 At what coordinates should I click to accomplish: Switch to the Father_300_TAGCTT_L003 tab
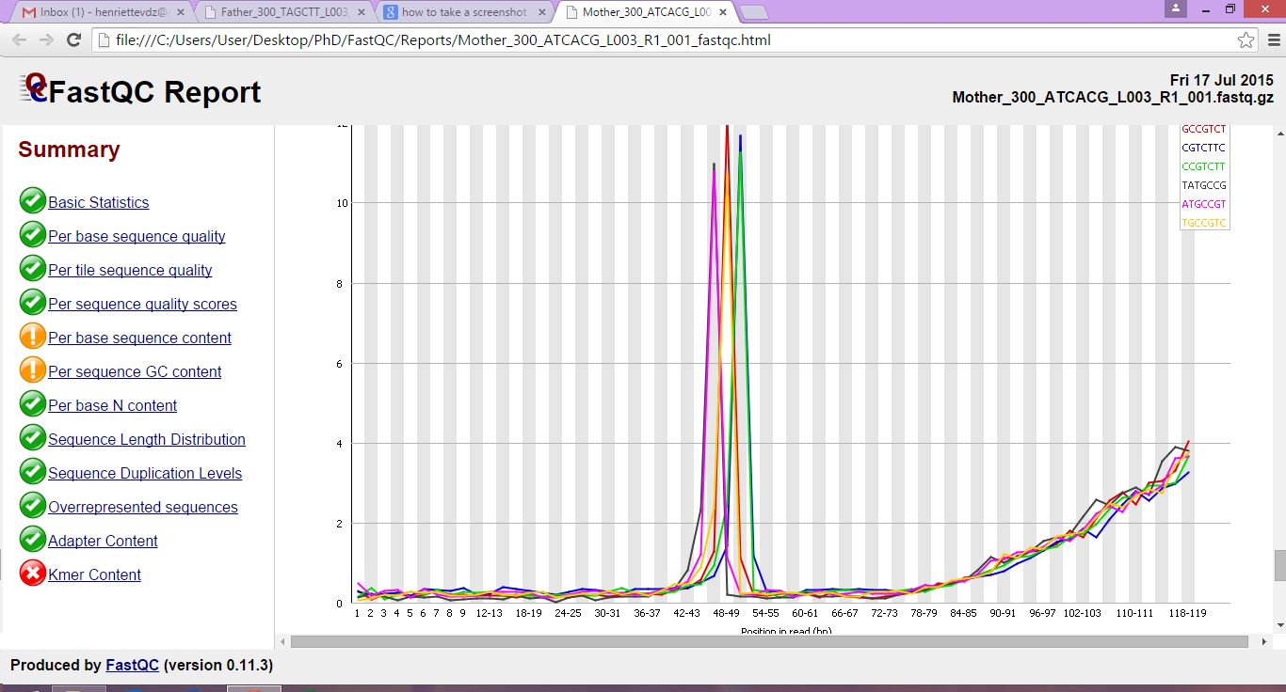[x=281, y=13]
